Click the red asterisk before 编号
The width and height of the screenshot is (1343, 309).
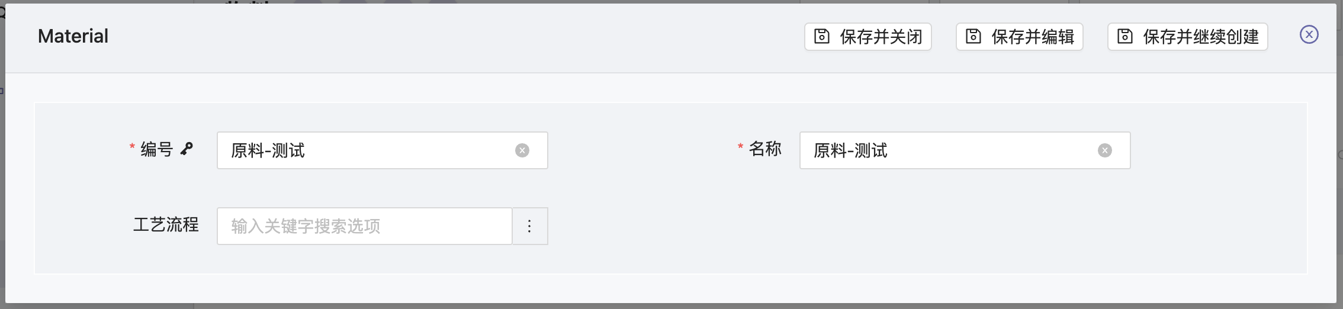click(132, 147)
